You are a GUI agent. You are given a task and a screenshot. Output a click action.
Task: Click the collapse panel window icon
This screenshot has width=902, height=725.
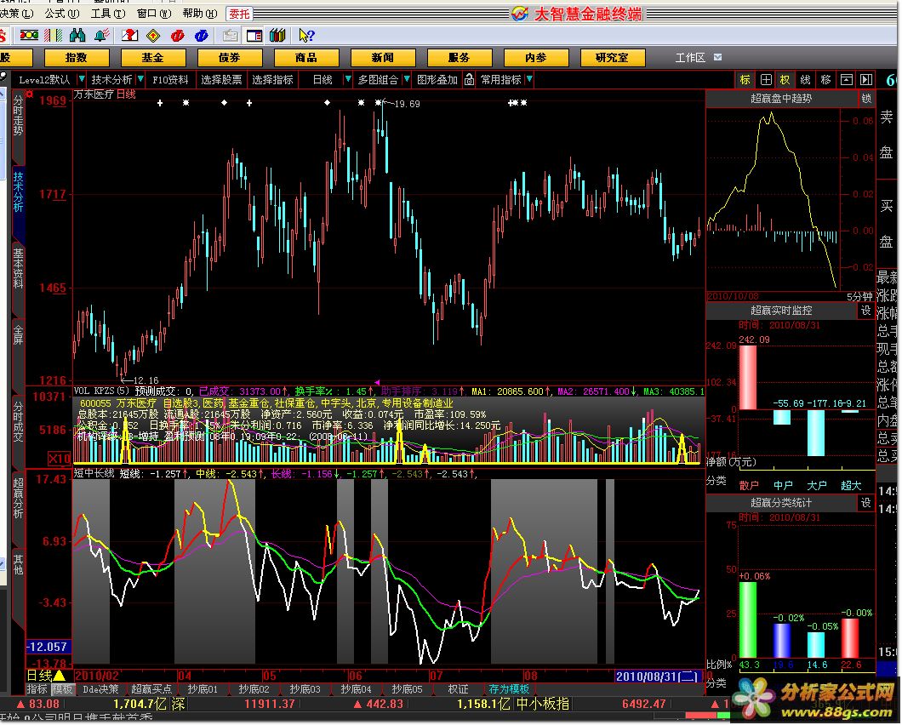tap(846, 80)
